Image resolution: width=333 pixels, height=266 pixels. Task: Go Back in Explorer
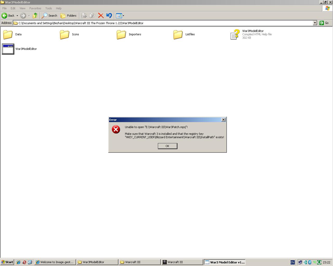8,16
